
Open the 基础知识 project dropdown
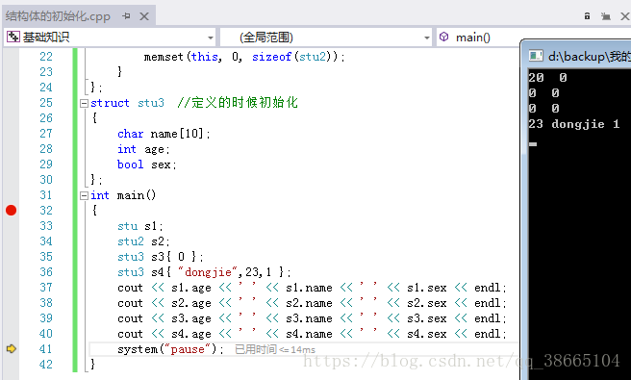click(x=211, y=38)
